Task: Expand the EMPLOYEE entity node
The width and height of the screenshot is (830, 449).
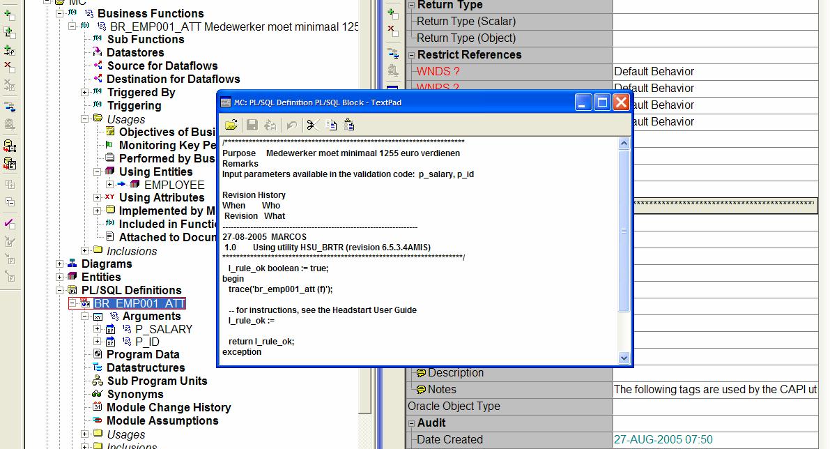Action: [109, 185]
